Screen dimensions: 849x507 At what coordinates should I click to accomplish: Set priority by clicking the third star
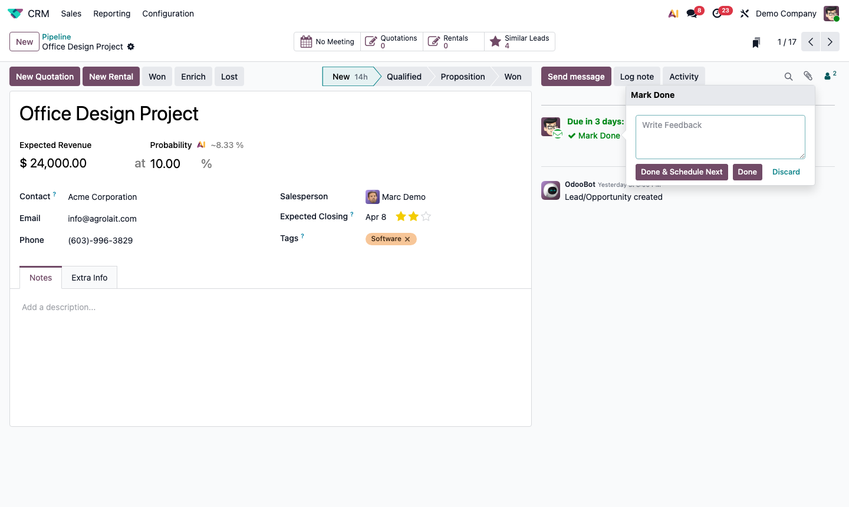(x=424, y=216)
